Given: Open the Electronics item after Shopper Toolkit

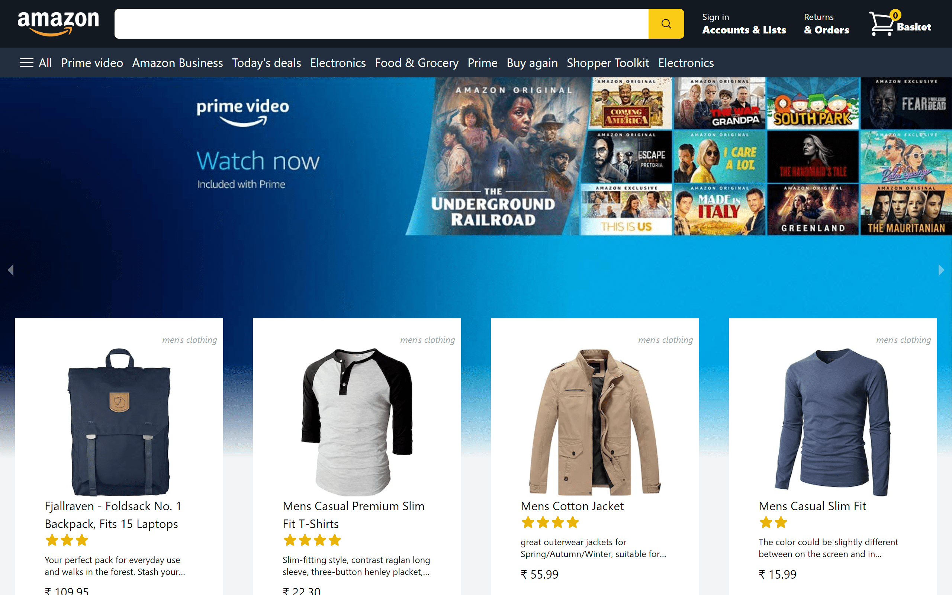Looking at the screenshot, I should (686, 63).
